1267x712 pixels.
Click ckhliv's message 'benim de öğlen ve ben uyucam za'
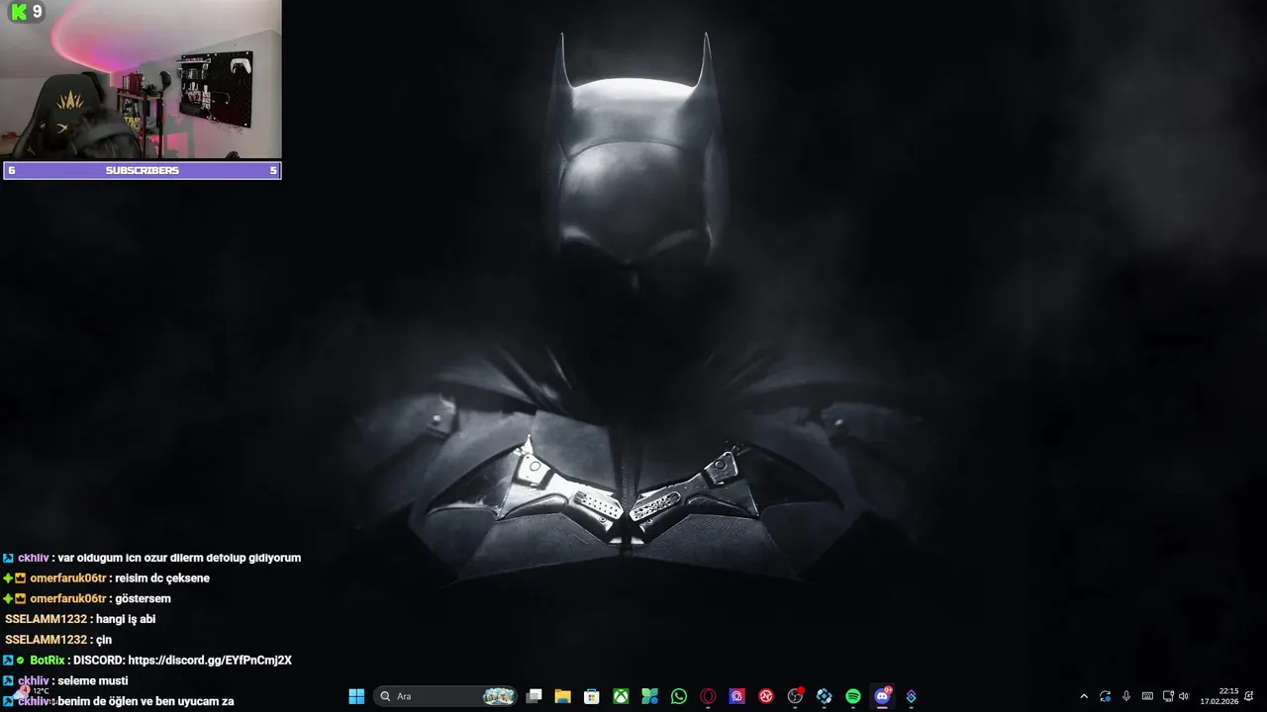pyautogui.click(x=146, y=701)
